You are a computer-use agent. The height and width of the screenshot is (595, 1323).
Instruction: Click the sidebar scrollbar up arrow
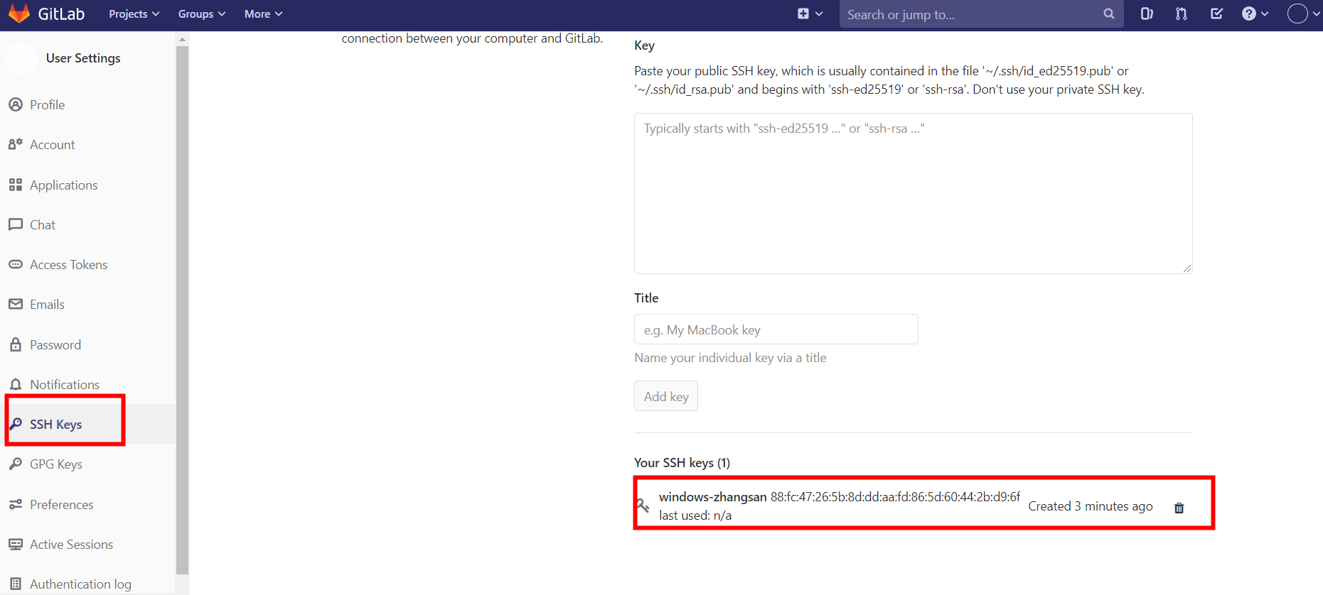(182, 39)
